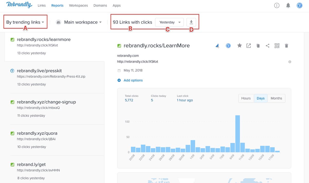Click the green icon of rebrandly.xyz/change-signup row
This screenshot has height=183, width=309.
12,102
